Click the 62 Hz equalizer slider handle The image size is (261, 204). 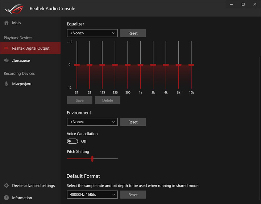pos(90,65)
